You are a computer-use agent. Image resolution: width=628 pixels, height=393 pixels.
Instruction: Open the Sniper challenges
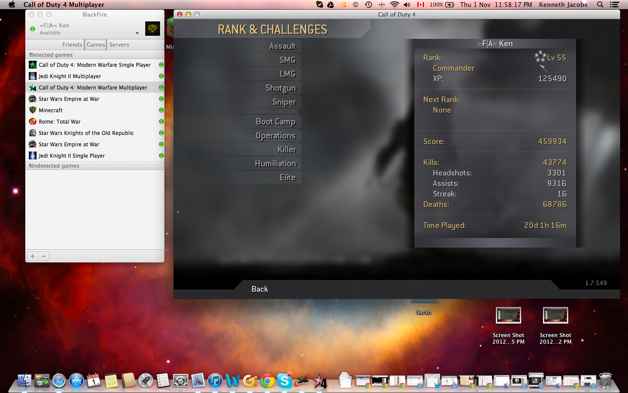coord(284,102)
